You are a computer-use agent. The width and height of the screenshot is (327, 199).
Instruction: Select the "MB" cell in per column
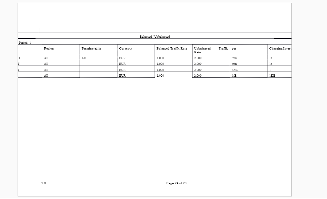point(234,76)
